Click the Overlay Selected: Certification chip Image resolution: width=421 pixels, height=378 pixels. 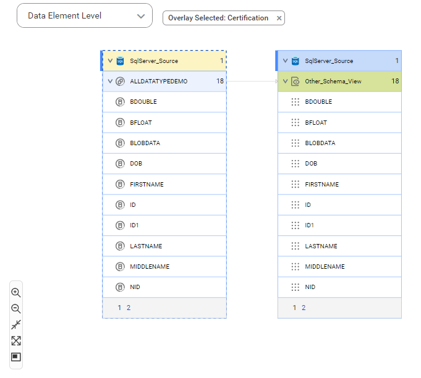(224, 18)
